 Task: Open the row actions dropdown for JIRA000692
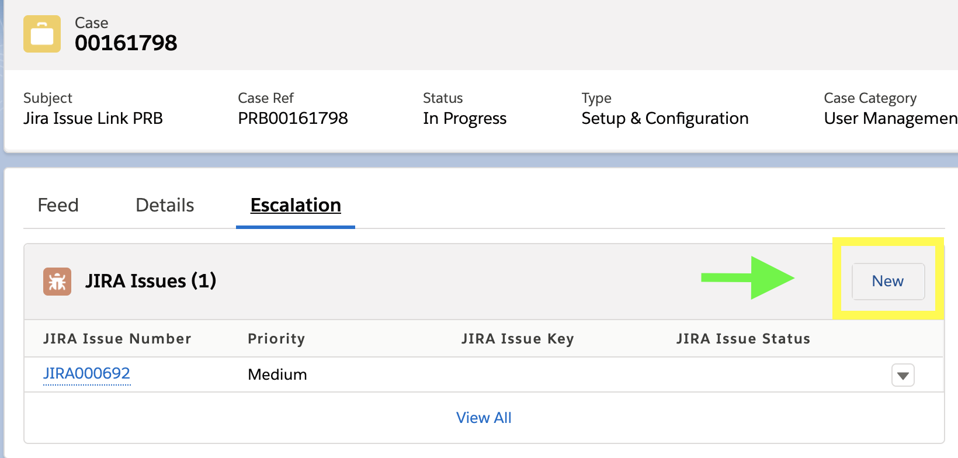tap(903, 375)
